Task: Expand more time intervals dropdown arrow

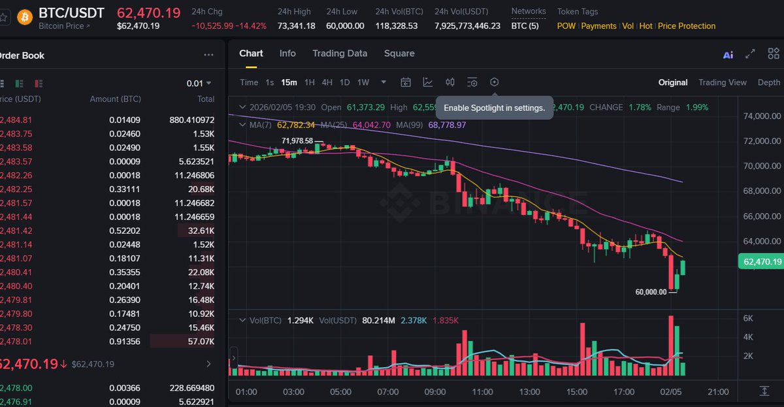Action: pyautogui.click(x=384, y=82)
